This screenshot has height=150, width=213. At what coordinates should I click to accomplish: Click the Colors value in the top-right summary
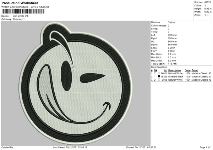coord(205,6)
